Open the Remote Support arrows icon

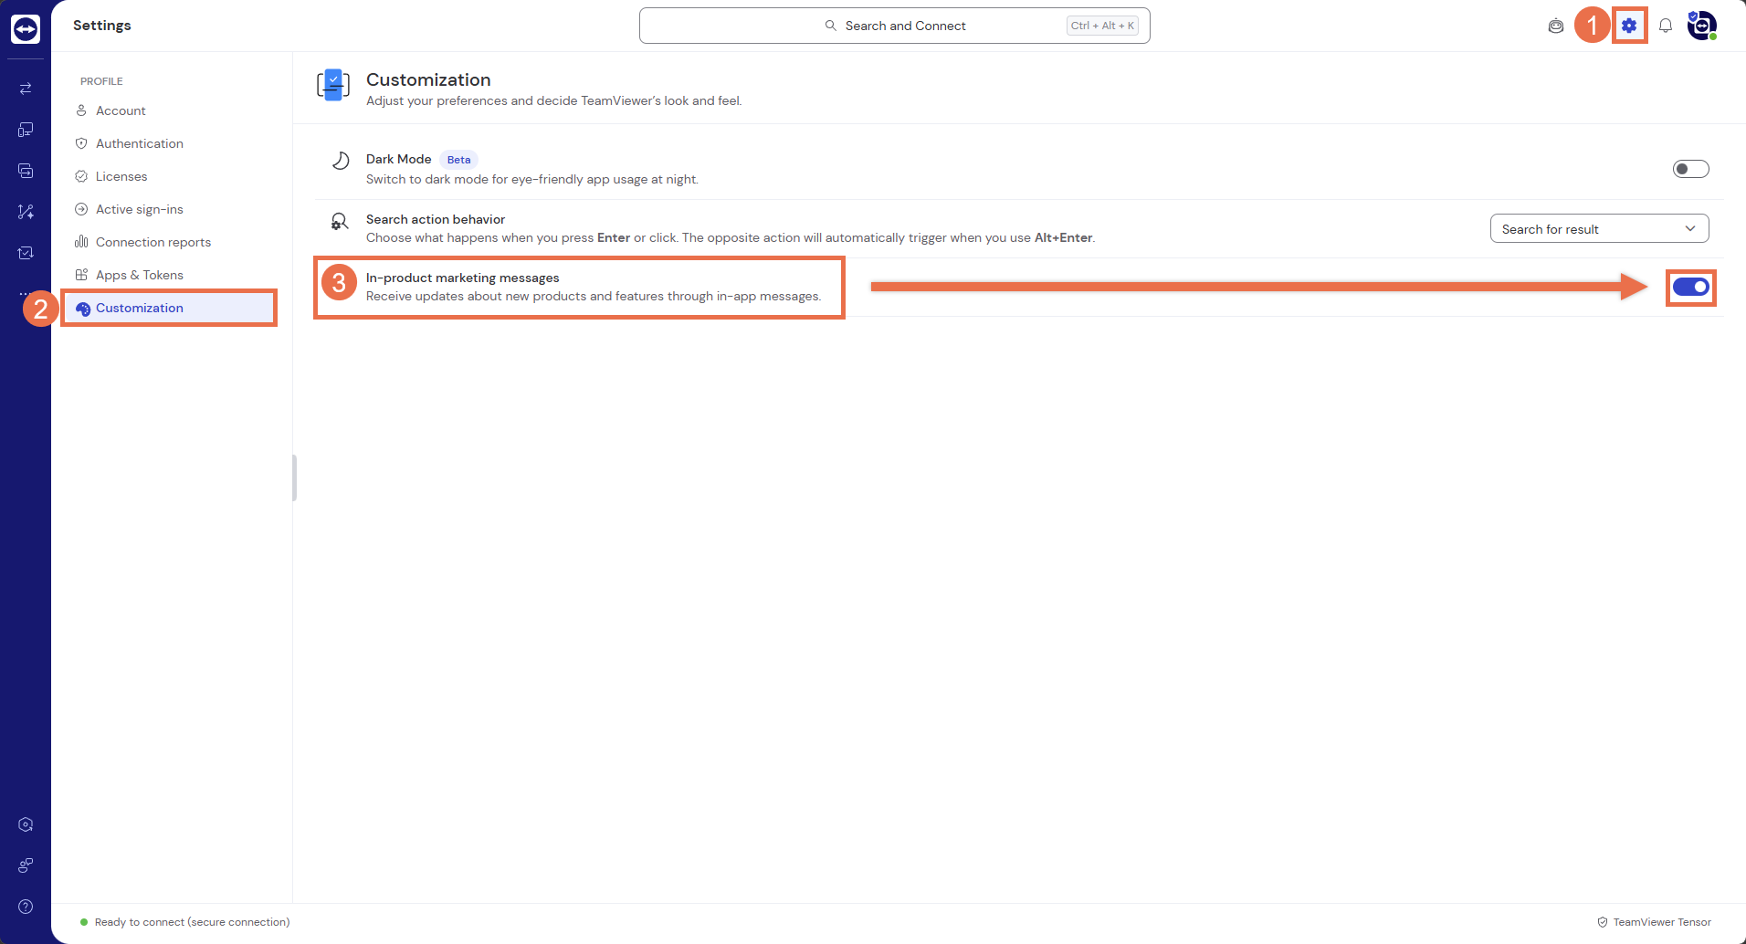click(26, 89)
